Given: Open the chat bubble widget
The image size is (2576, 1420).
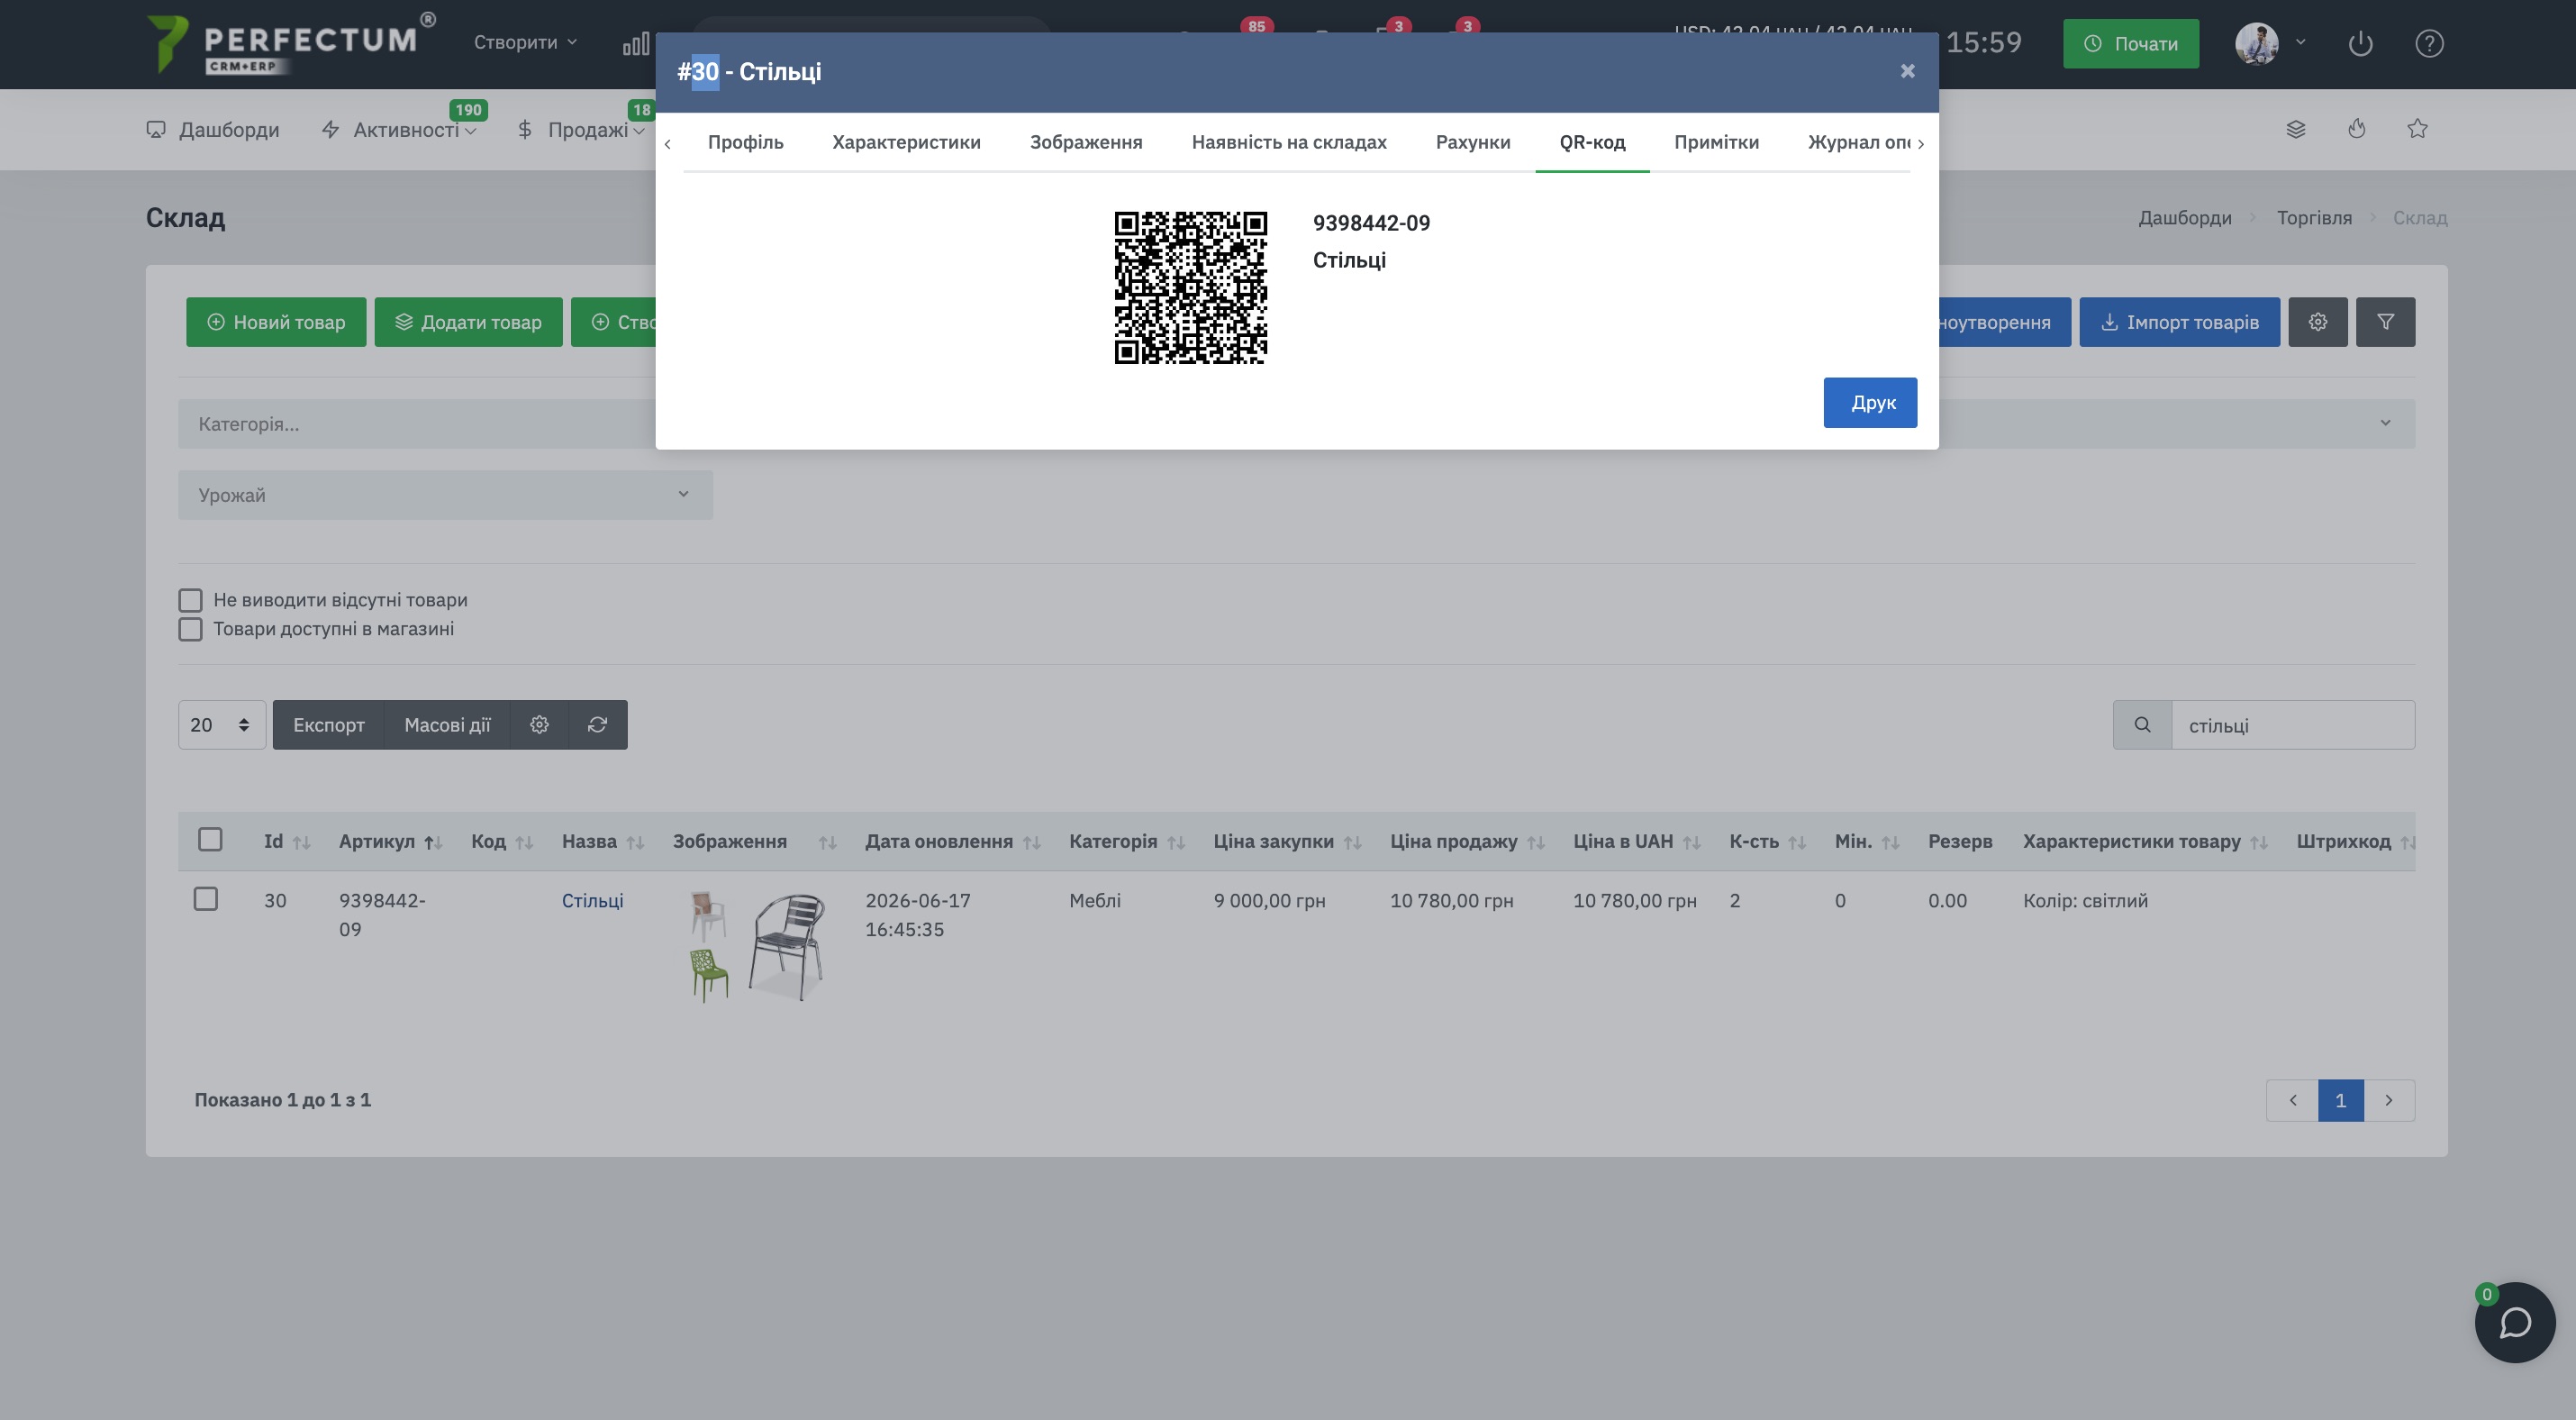Looking at the screenshot, I should [x=2514, y=1322].
